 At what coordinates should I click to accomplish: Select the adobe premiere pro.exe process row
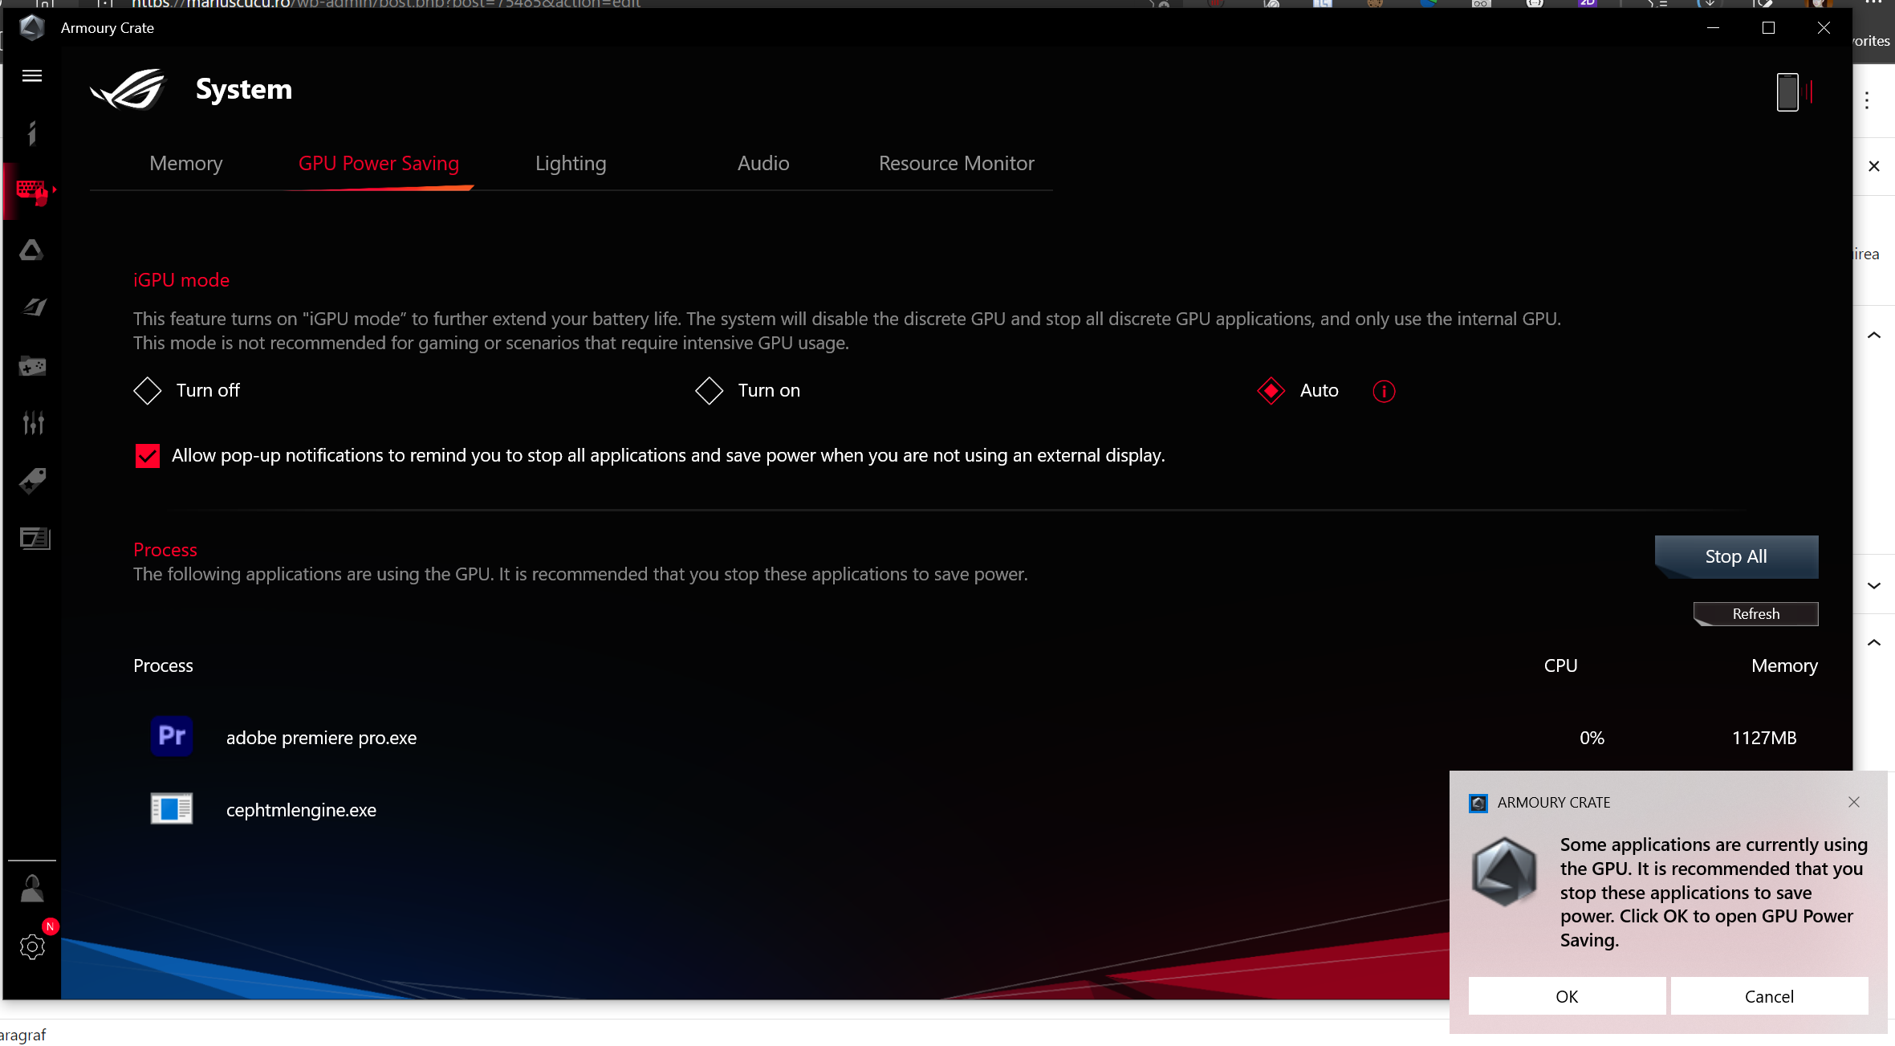[321, 738]
